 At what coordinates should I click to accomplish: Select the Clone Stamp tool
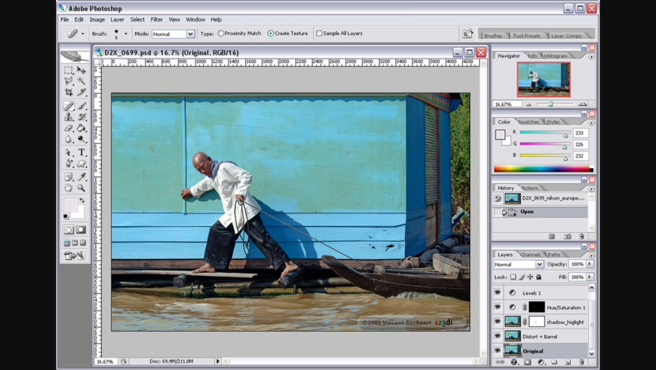click(69, 117)
